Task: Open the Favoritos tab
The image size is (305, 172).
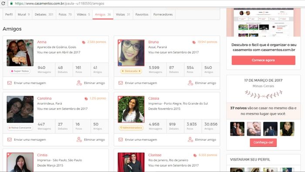Action: (142, 14)
